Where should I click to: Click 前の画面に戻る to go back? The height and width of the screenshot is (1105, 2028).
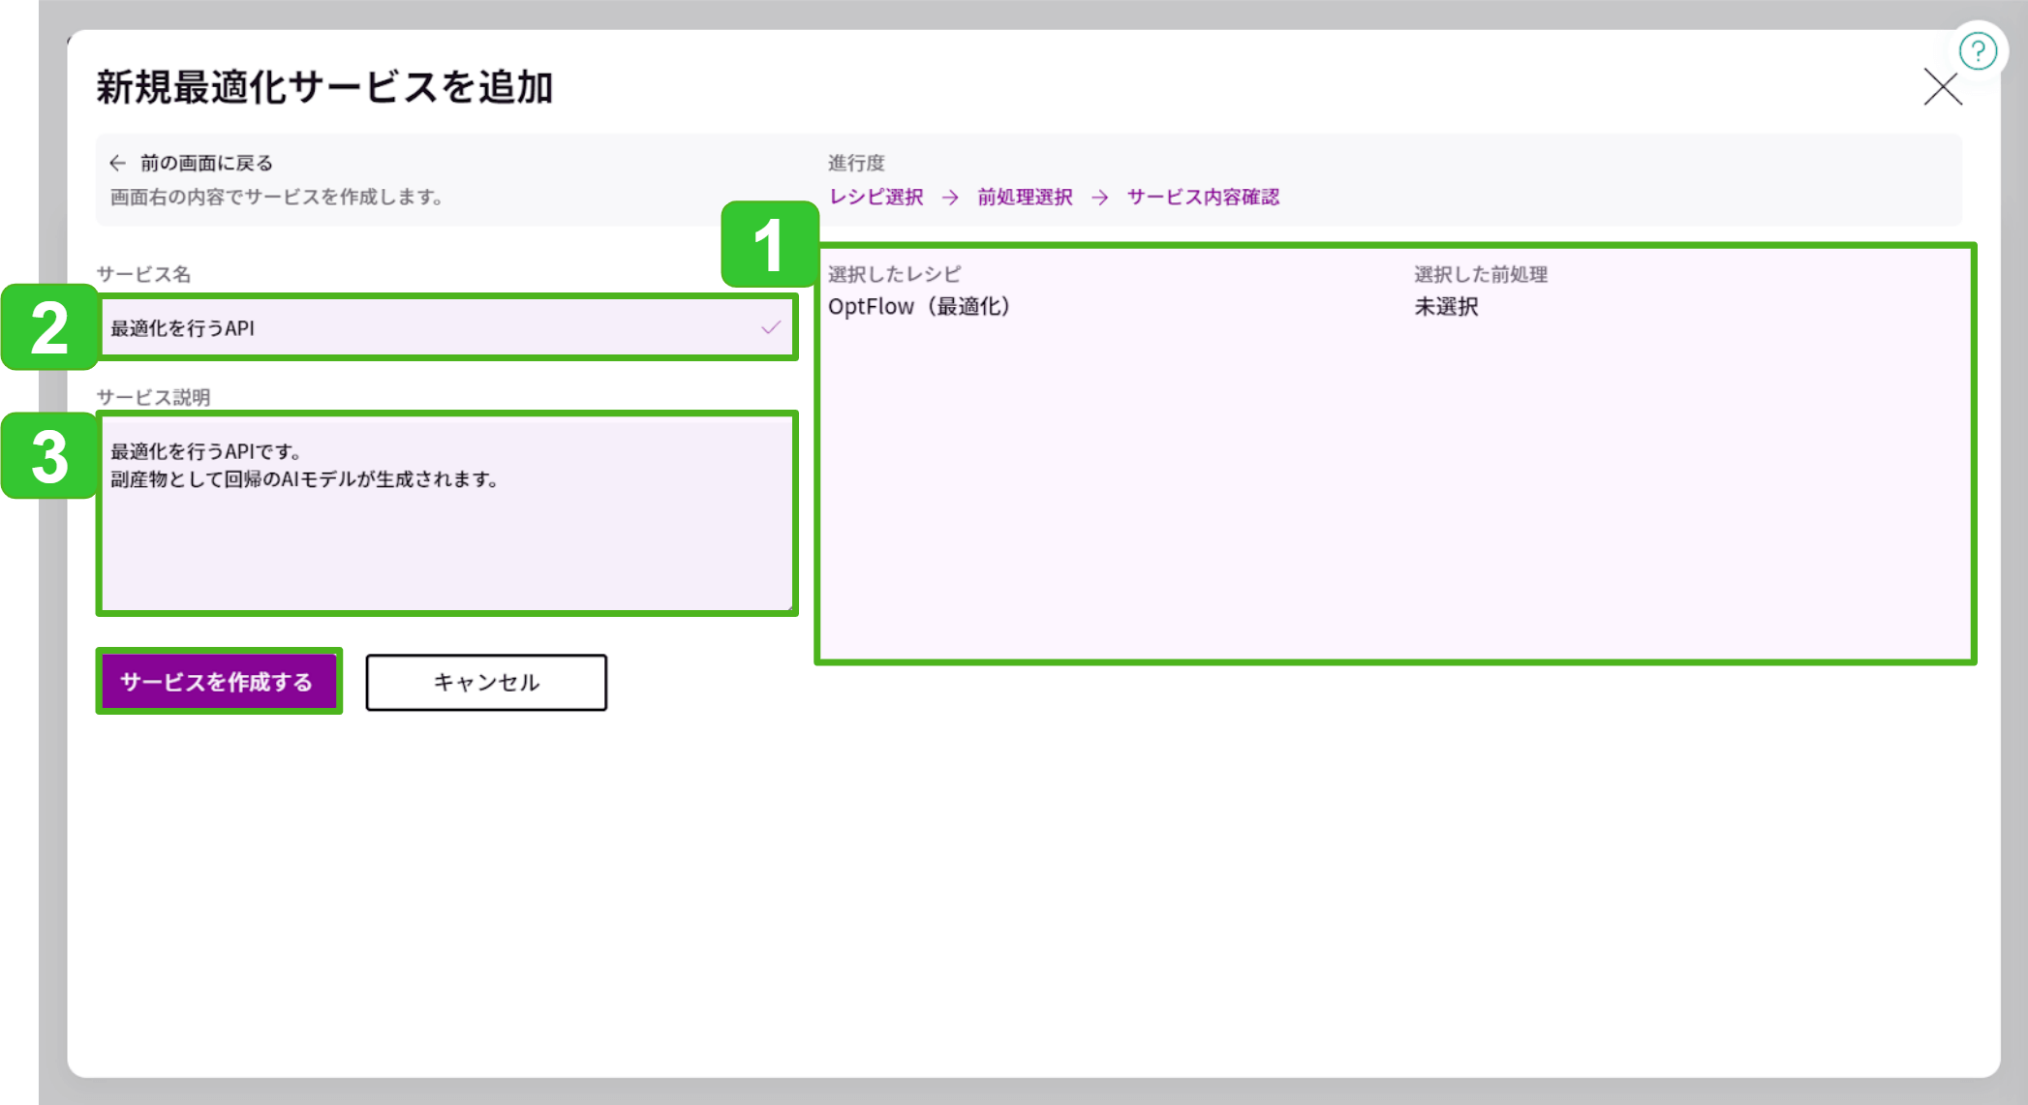[205, 162]
